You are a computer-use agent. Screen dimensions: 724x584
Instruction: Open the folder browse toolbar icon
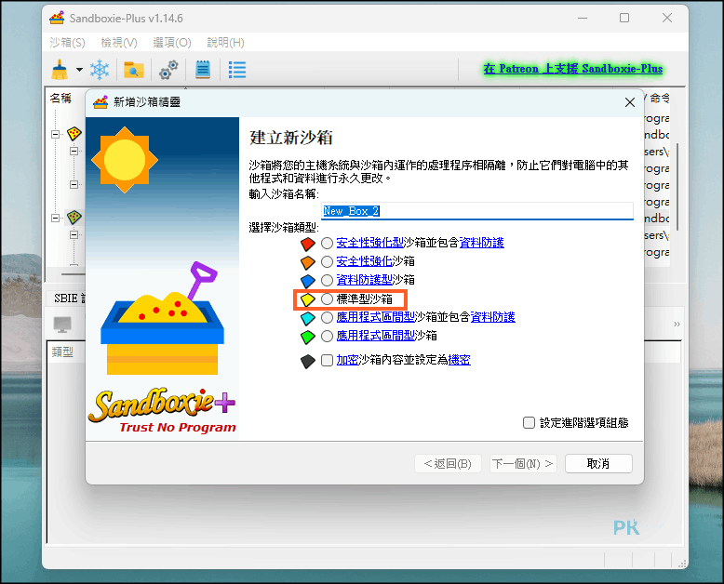[134, 70]
